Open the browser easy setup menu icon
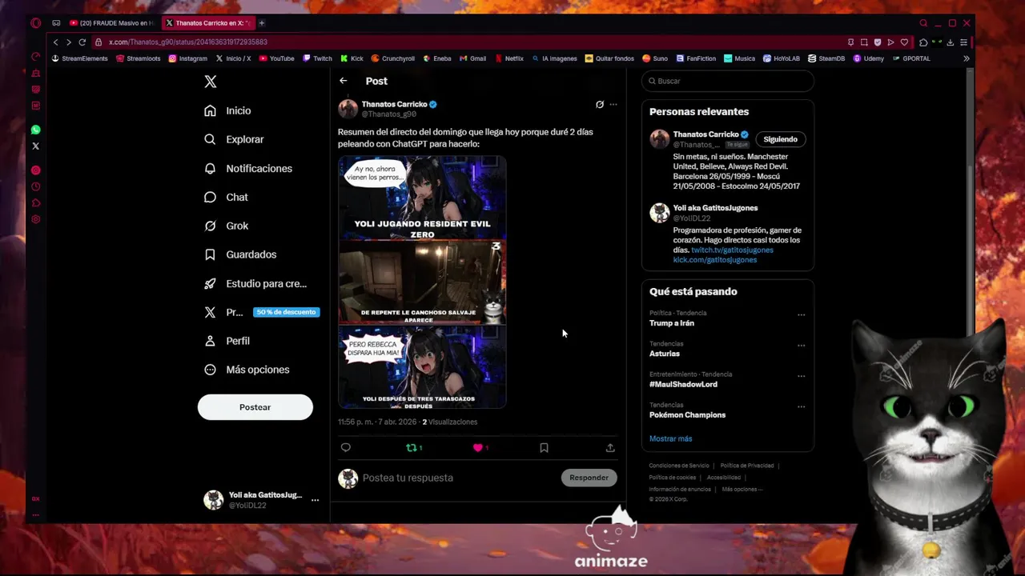 pyautogui.click(x=963, y=42)
